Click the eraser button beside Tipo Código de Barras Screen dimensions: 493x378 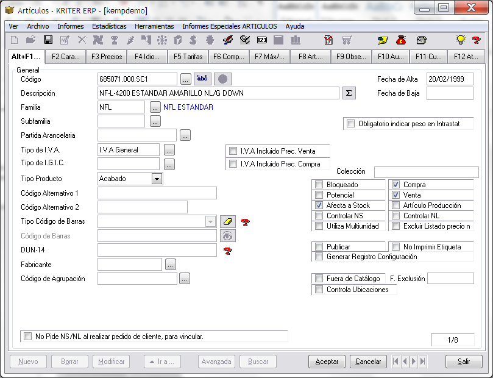[x=228, y=221]
